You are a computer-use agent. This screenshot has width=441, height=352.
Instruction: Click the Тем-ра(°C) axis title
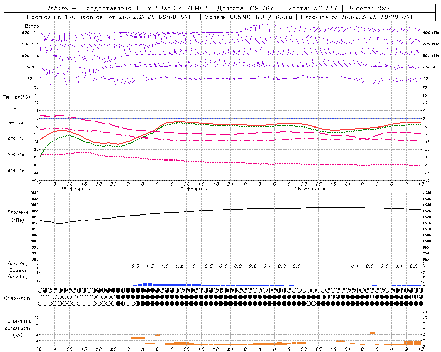16,97
